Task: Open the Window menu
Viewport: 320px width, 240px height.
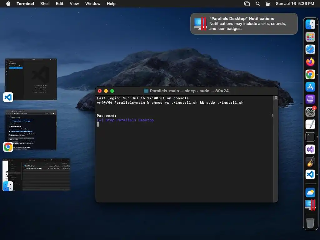Action: [93, 4]
